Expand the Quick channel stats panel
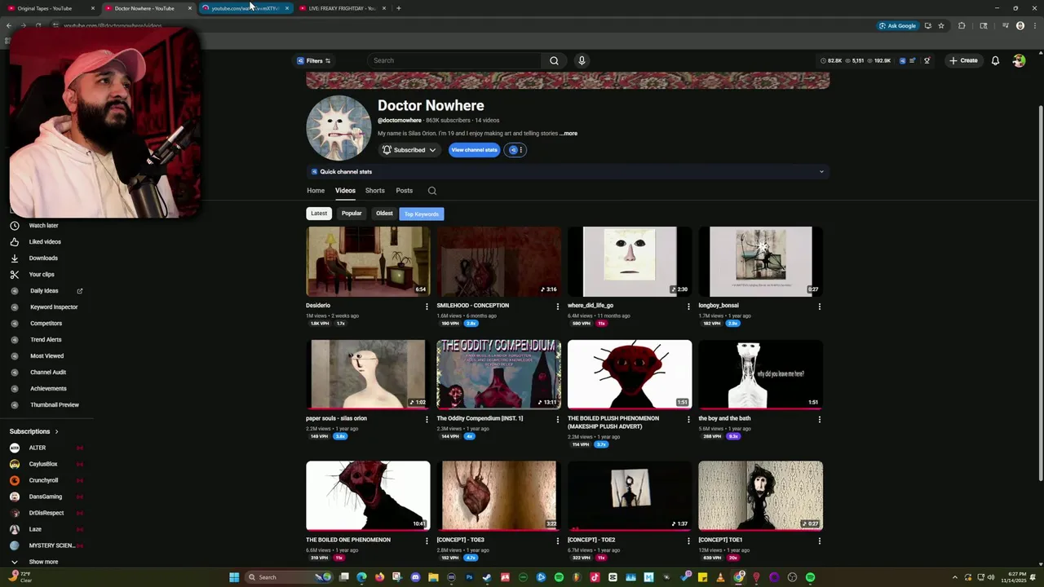This screenshot has width=1044, height=587. [568, 171]
